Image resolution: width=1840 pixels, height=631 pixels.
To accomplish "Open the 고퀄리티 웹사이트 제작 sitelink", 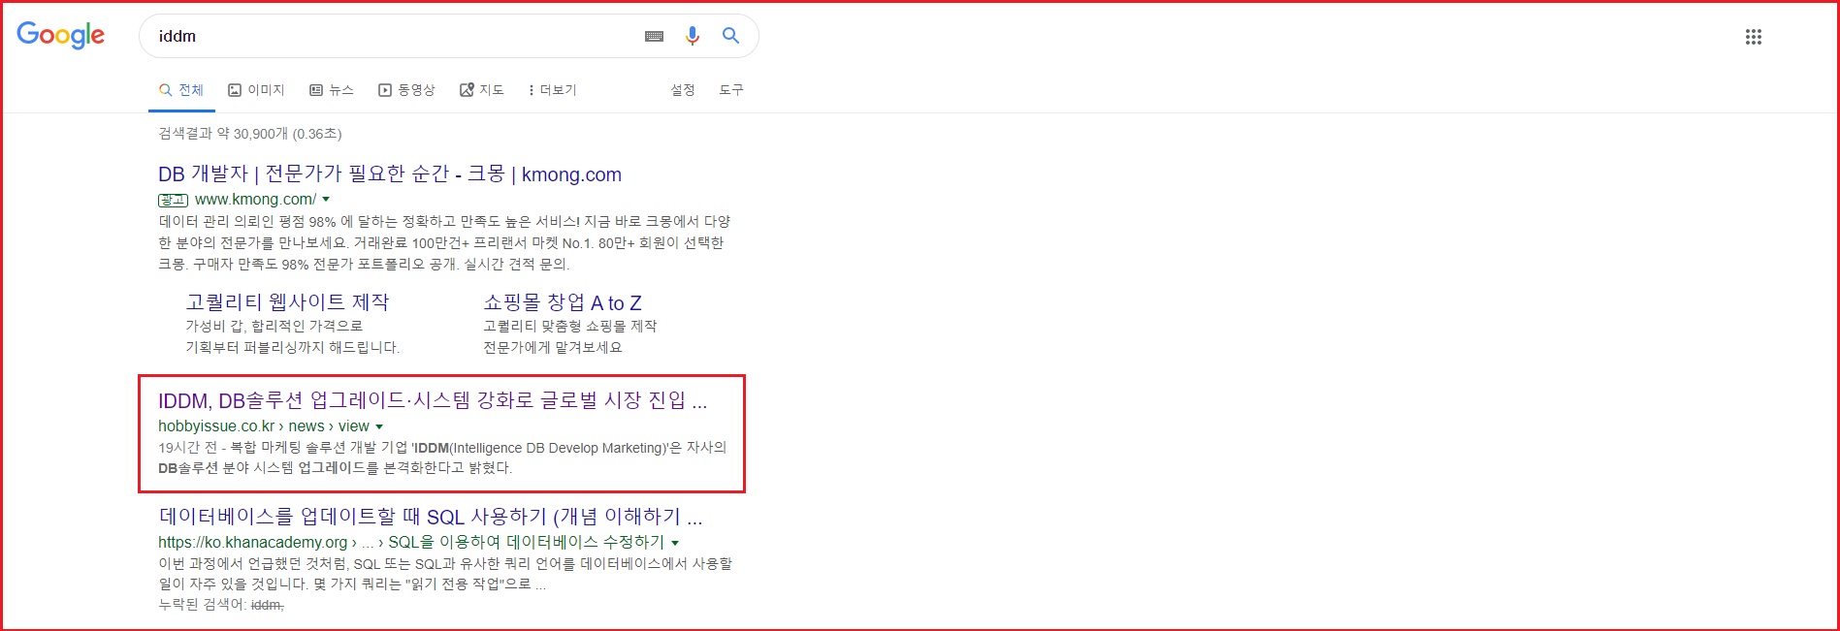I will [287, 302].
